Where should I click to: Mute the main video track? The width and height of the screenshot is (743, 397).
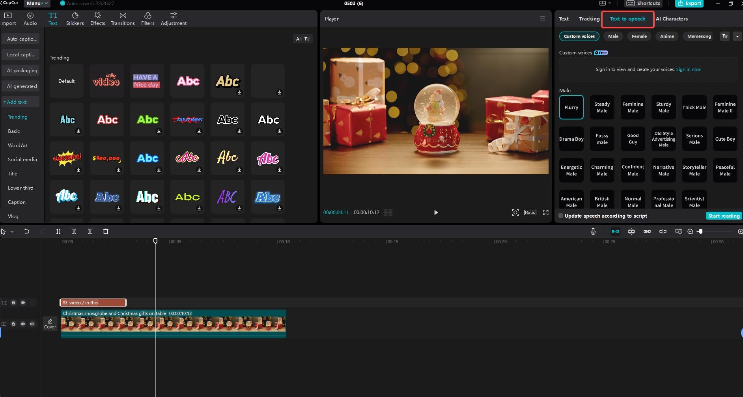point(32,324)
